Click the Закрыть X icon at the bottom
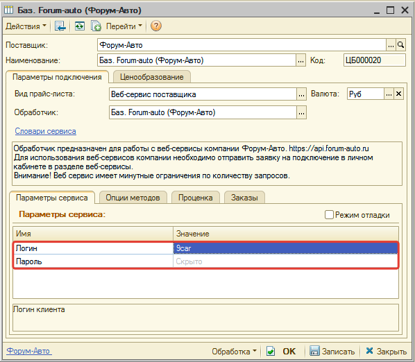Viewport: 415px width, 362px height. point(369,351)
